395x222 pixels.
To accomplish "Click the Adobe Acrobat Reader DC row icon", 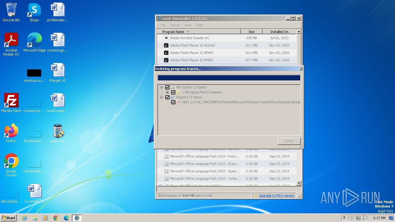I will tap(166, 38).
